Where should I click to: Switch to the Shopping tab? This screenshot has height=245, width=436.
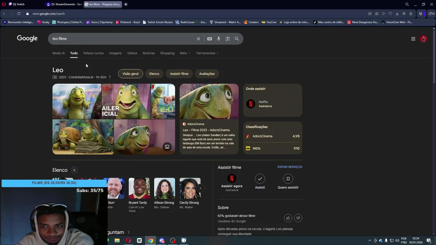pos(167,53)
